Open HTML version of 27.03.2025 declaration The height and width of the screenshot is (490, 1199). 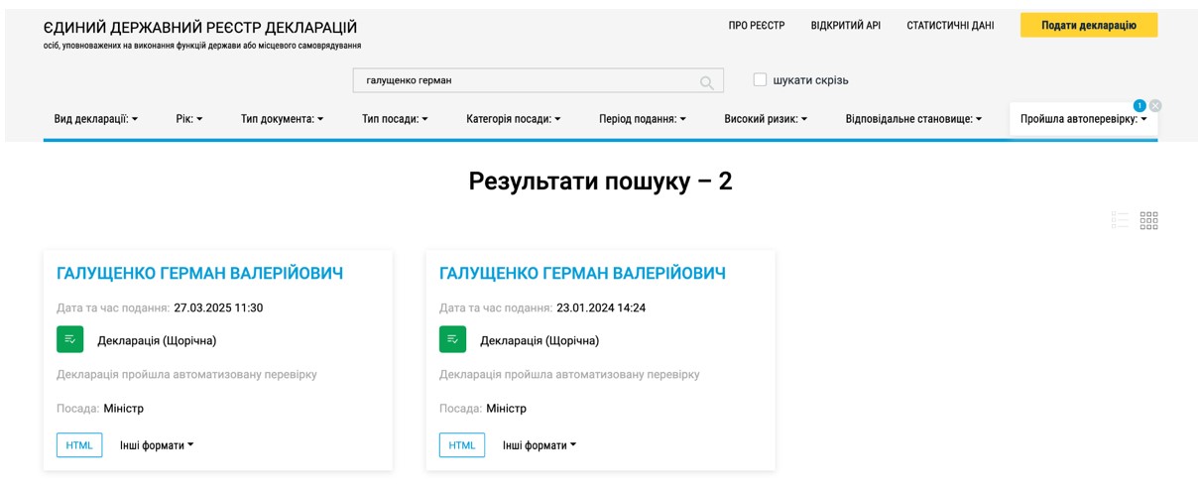point(79,445)
